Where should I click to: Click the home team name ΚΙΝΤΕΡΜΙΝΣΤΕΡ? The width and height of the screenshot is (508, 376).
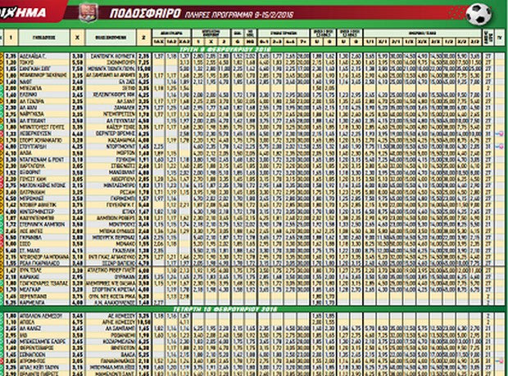37,211
